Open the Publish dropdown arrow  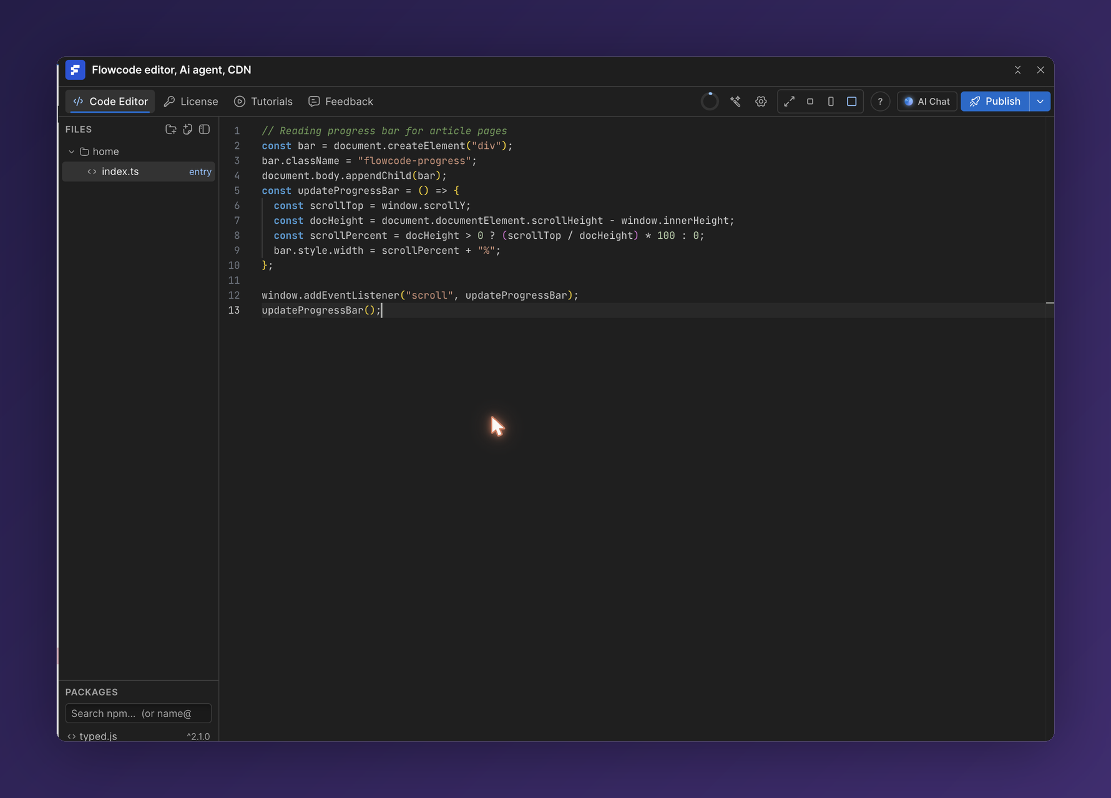coord(1040,101)
